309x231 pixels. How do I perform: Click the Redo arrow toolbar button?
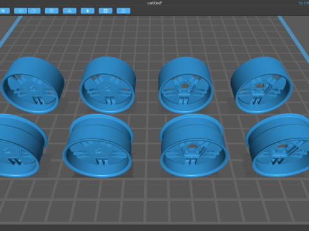click(34, 11)
